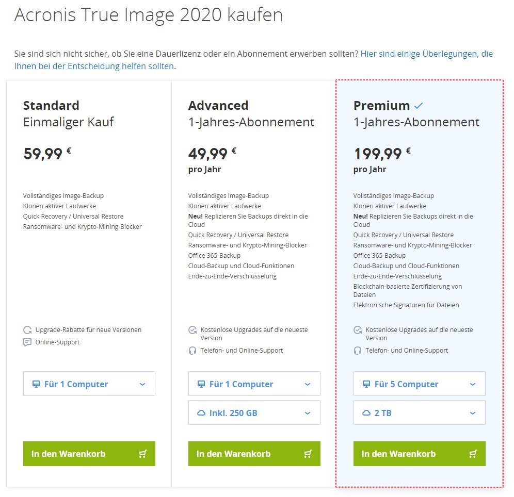The image size is (514, 497).
Task: Click the cart icon on Premium's Warenkorb button
Action: (x=473, y=454)
